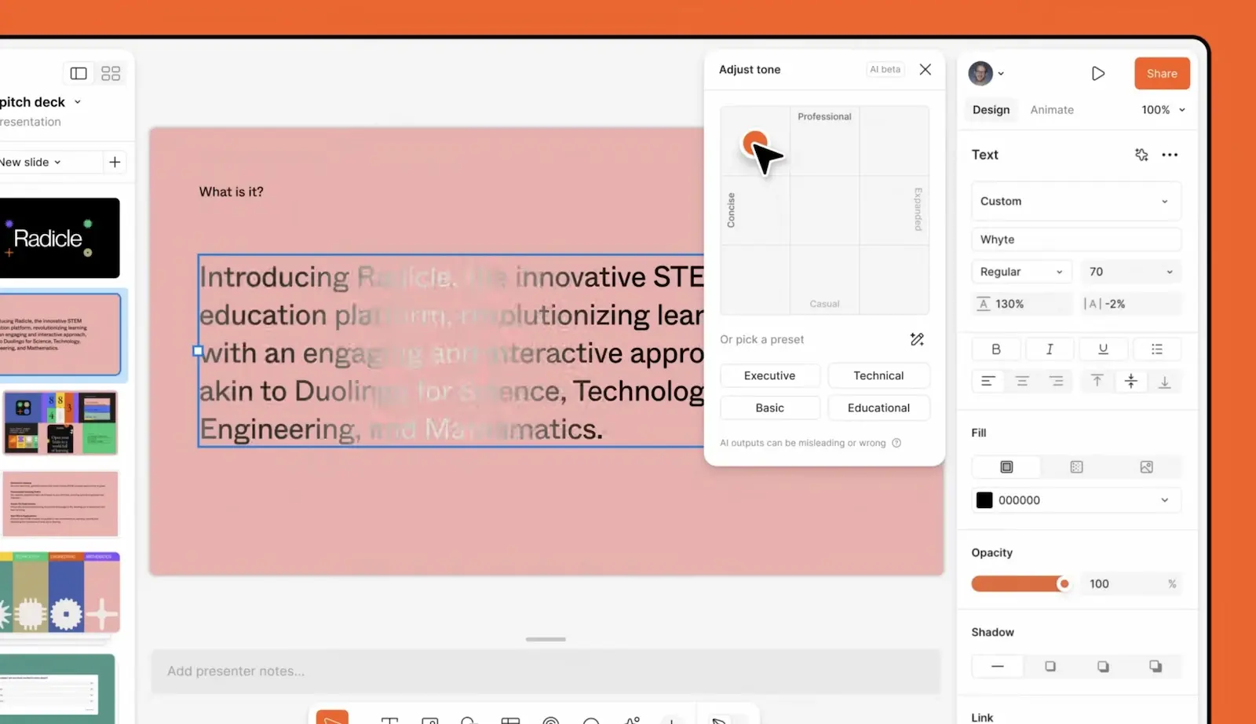This screenshot has height=724, width=1256.
Task: Align text center horizontally
Action: [x=1022, y=381]
